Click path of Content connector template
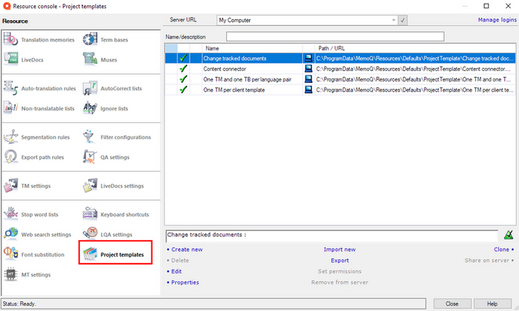 pos(415,69)
